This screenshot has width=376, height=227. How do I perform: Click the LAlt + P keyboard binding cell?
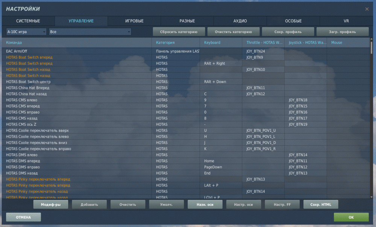[x=221, y=186]
